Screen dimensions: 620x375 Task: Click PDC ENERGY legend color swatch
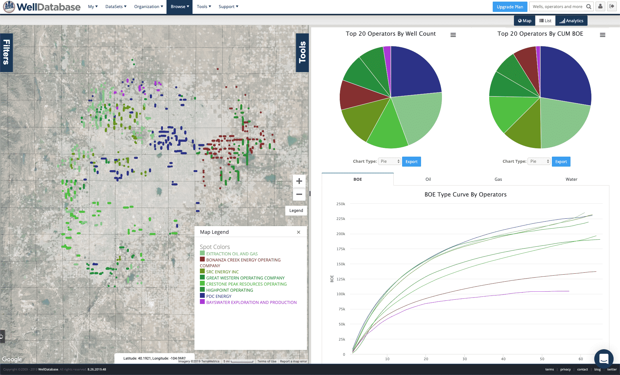click(202, 296)
